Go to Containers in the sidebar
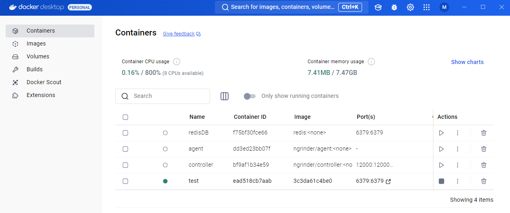The height and width of the screenshot is (213, 510). pyautogui.click(x=50, y=31)
